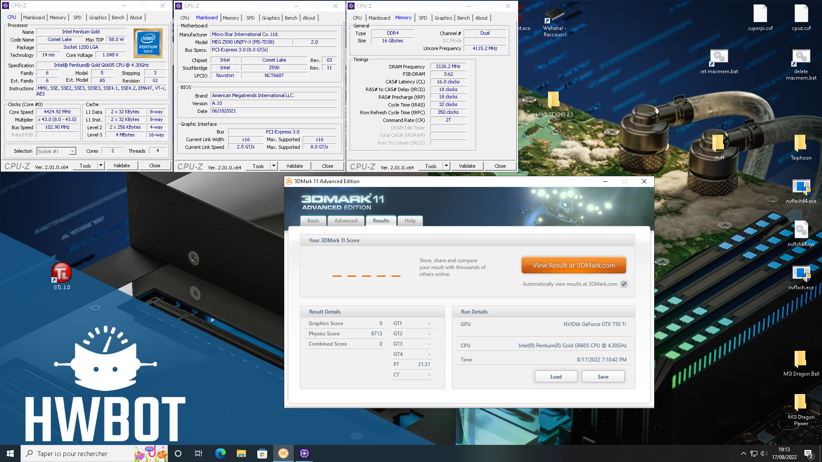Open the set maxmem.bat desktop shortcut

pos(719,61)
